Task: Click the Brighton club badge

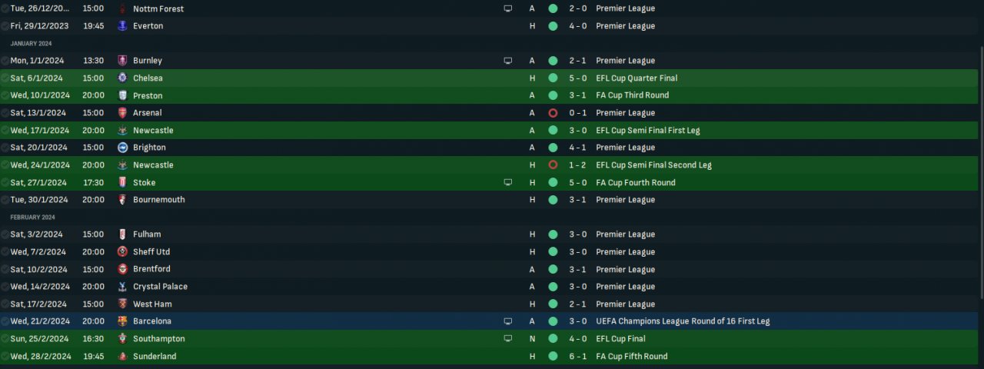Action: tap(122, 148)
